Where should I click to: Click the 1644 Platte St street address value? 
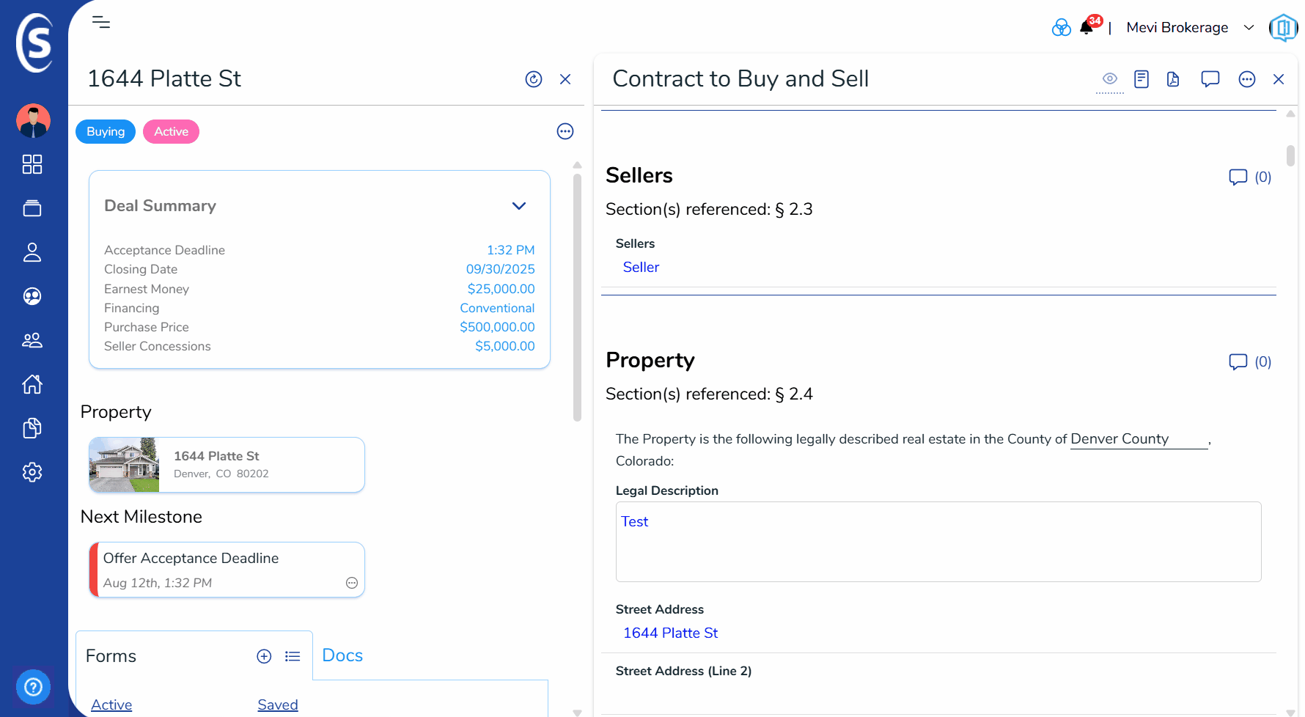670,633
